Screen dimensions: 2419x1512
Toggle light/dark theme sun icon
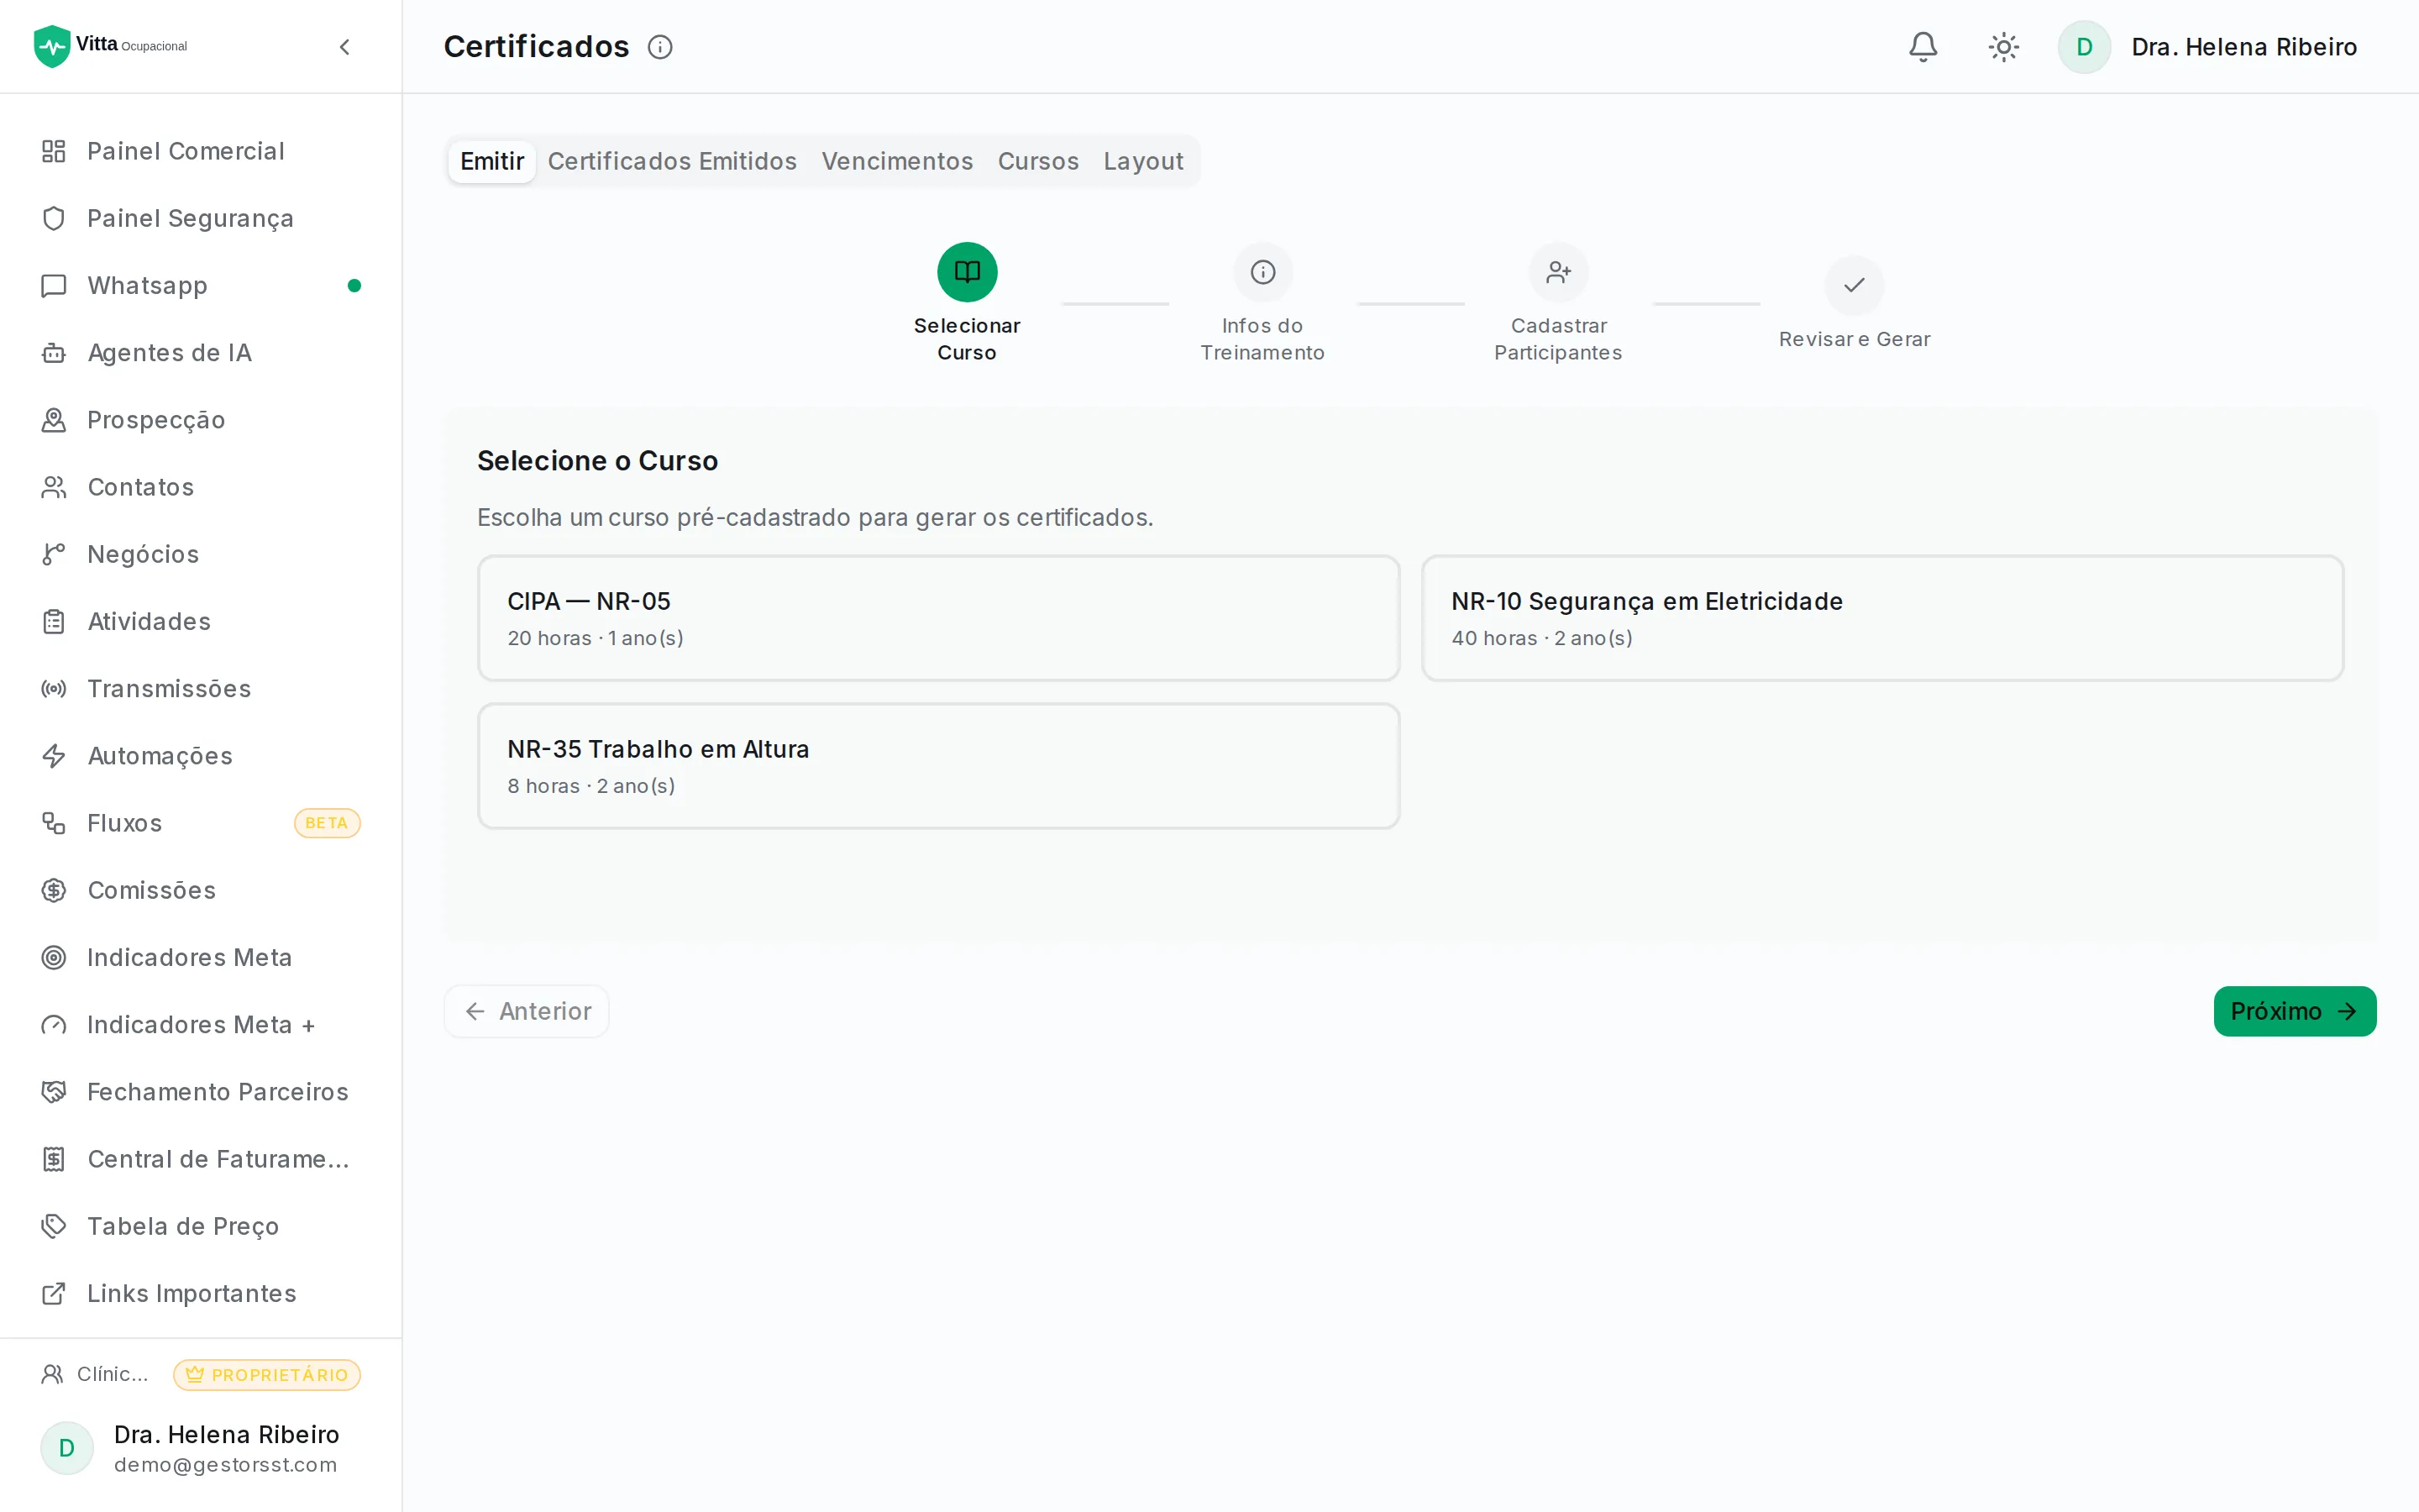(2003, 47)
